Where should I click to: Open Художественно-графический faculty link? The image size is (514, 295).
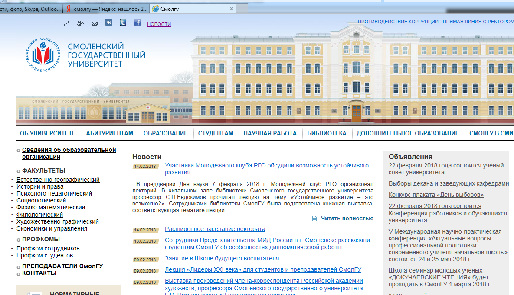(x=58, y=221)
